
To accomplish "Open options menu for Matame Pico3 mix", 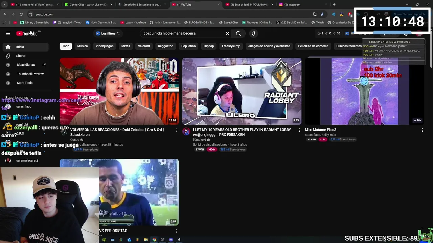I will pos(422,130).
